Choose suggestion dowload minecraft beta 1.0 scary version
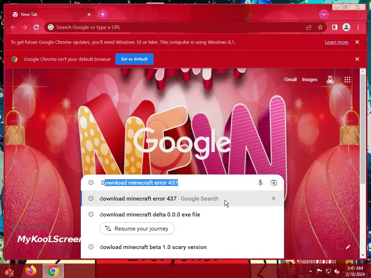Viewport: 371px width, 278px height. click(183, 247)
